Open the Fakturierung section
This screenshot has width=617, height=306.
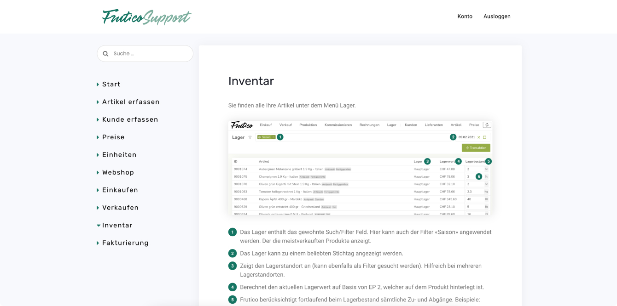click(x=125, y=243)
